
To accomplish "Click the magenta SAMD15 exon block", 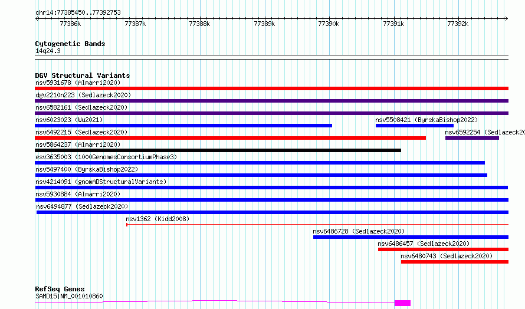I will point(402,303).
